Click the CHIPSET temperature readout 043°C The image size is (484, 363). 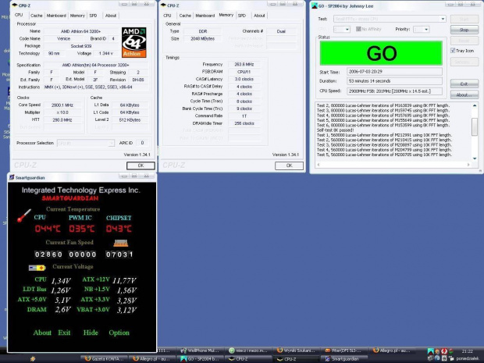119,229
